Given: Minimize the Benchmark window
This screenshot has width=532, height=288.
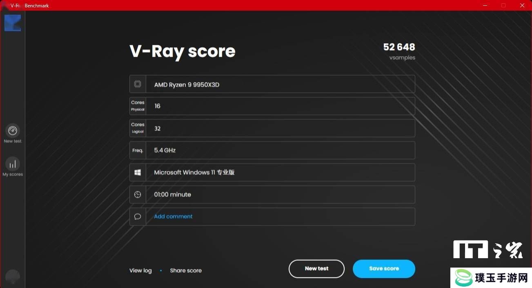Looking at the screenshot, I should (x=484, y=5).
